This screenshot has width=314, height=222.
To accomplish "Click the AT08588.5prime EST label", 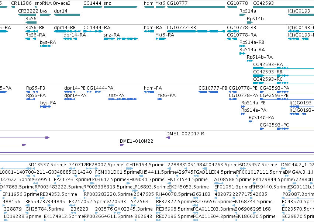I will coord(232,179).
